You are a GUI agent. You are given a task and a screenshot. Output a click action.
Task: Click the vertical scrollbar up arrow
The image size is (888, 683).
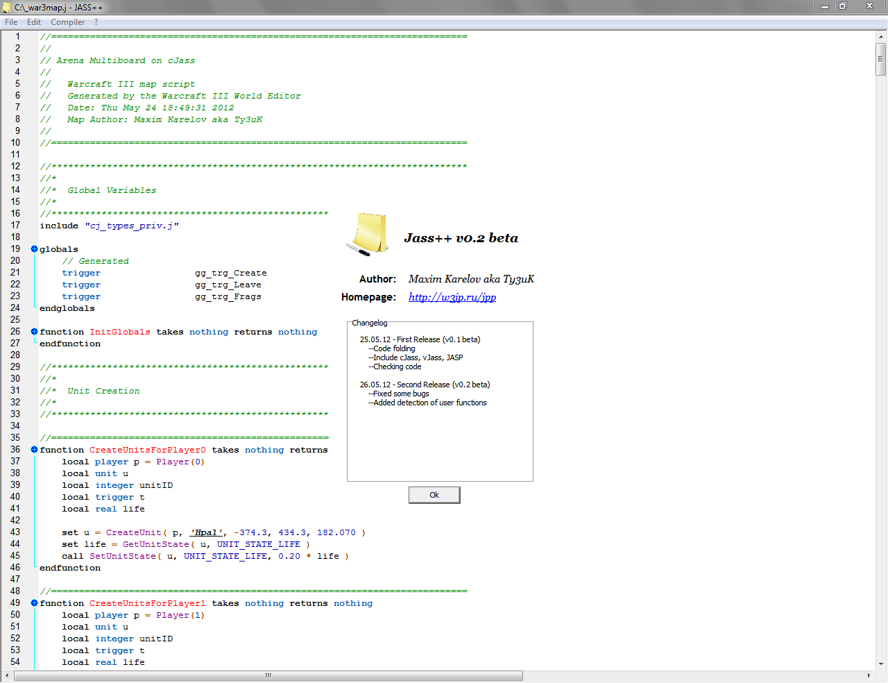(x=881, y=37)
